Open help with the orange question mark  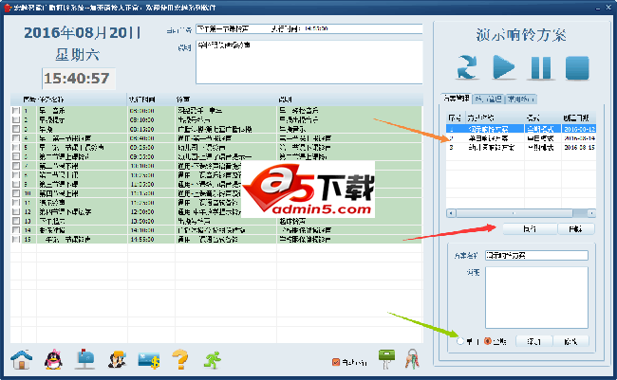180,359
